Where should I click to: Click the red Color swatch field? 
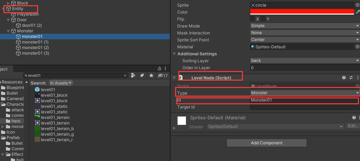[x=302, y=12]
